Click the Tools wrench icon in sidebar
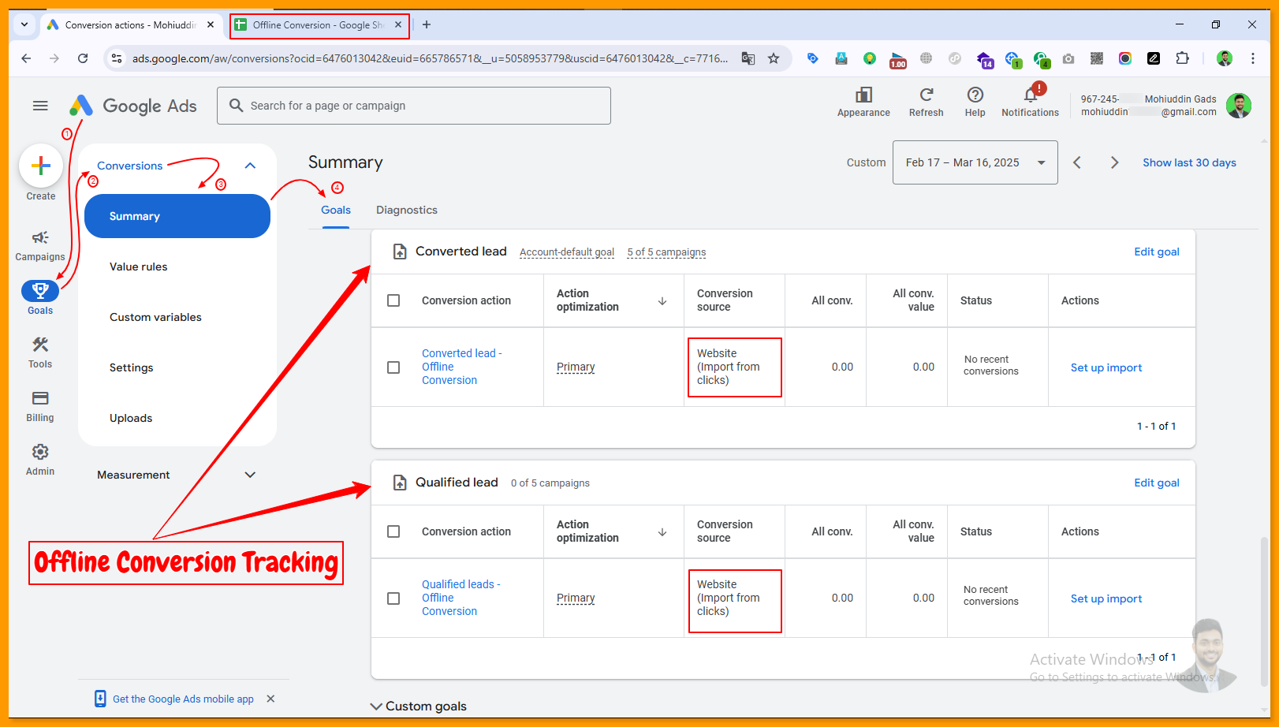Screen dimensions: 1279x727 click(x=40, y=345)
